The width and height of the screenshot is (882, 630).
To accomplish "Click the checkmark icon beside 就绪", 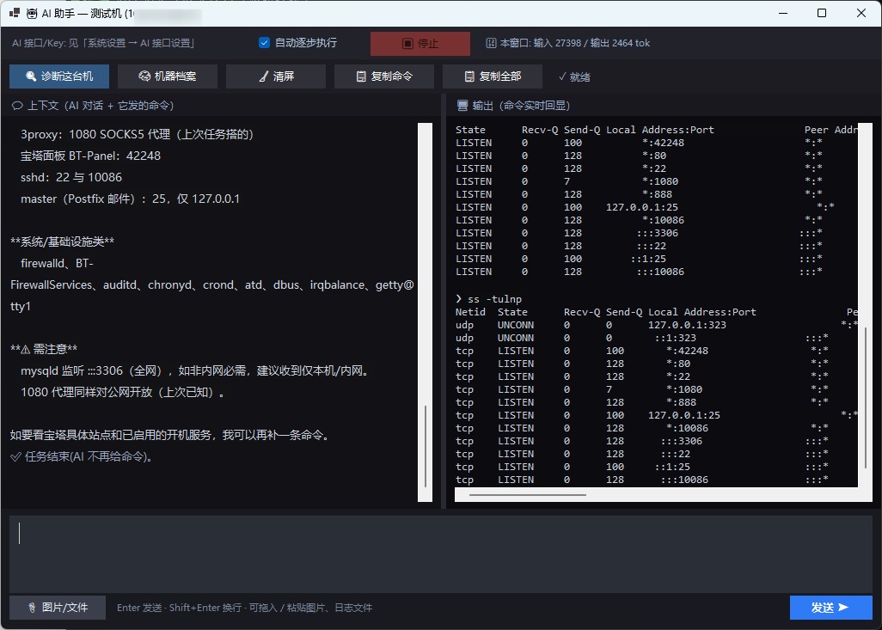I will point(562,76).
